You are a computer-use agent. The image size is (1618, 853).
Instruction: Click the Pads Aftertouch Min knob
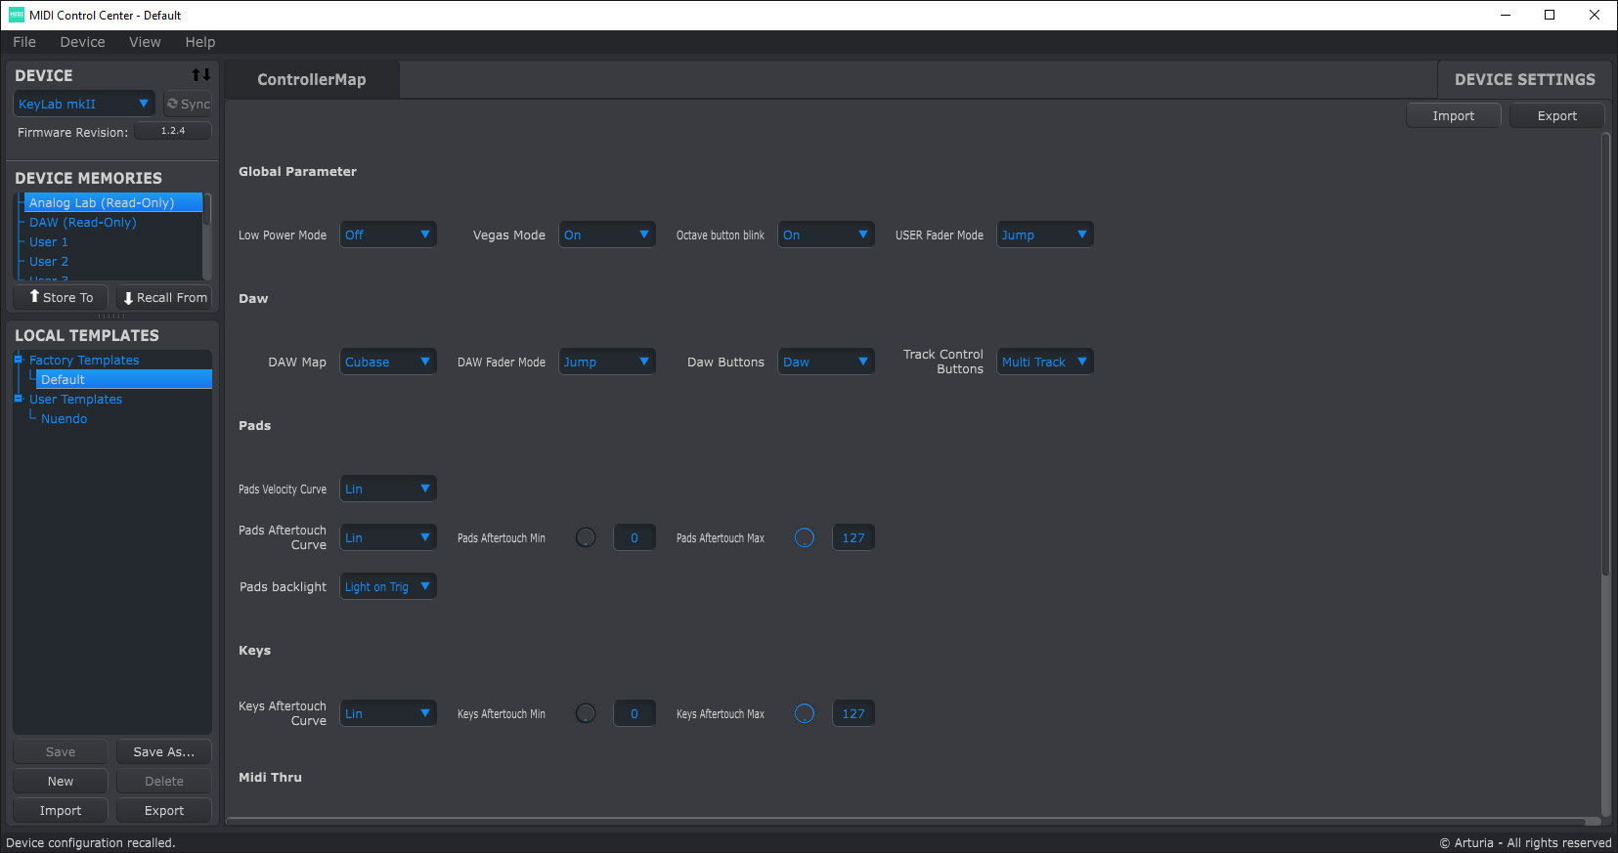(586, 537)
